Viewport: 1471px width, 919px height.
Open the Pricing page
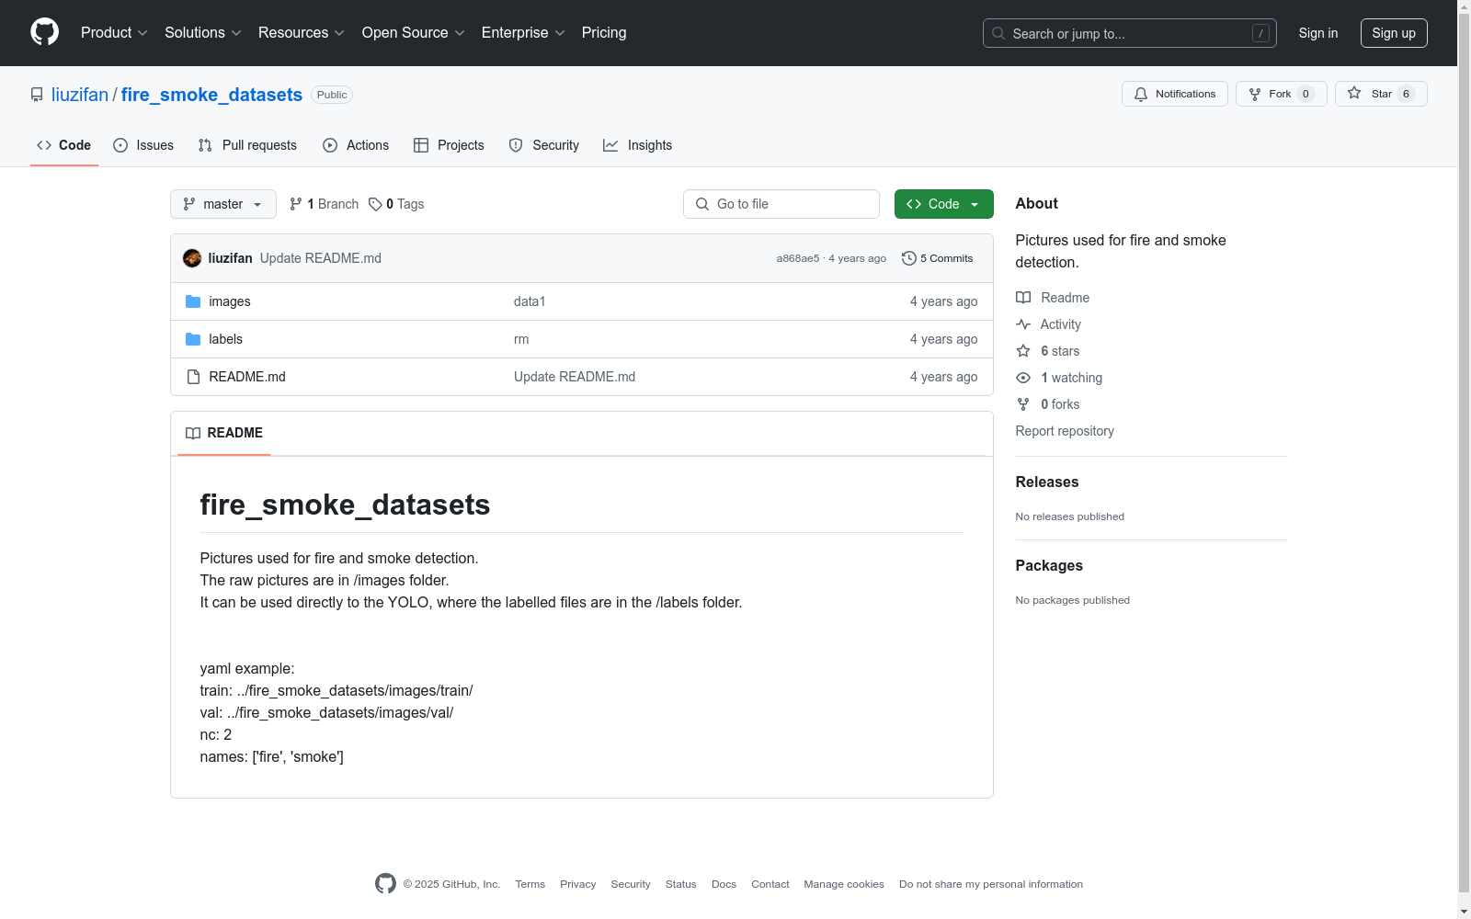coord(604,32)
